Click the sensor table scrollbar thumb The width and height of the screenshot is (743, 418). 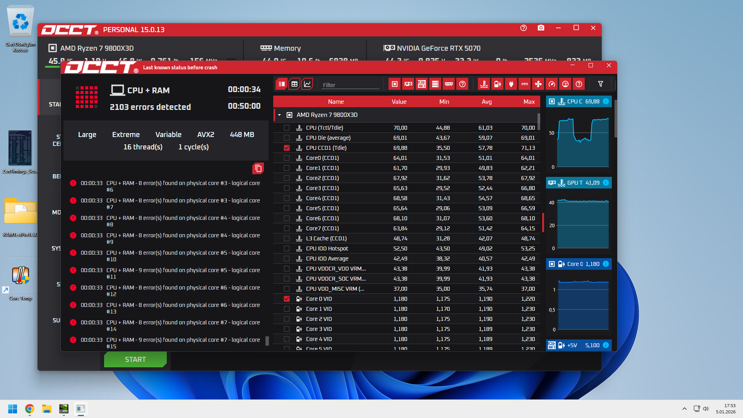point(539,122)
